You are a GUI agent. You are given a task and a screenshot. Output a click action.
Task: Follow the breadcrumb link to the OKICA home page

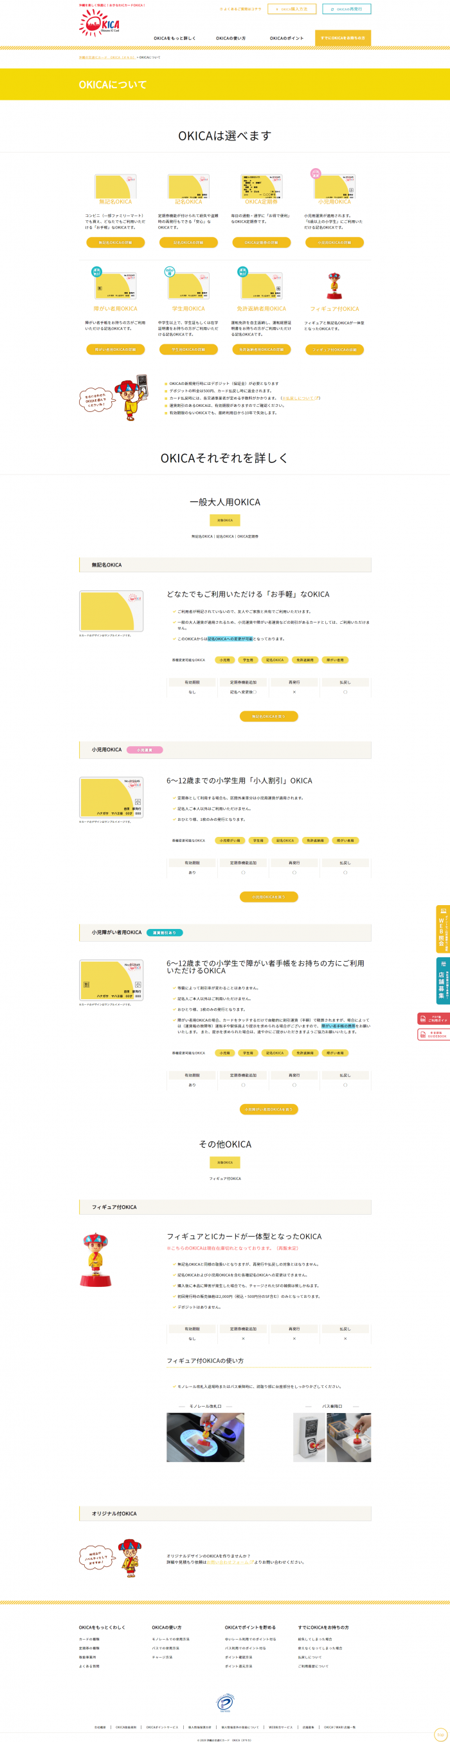(107, 57)
